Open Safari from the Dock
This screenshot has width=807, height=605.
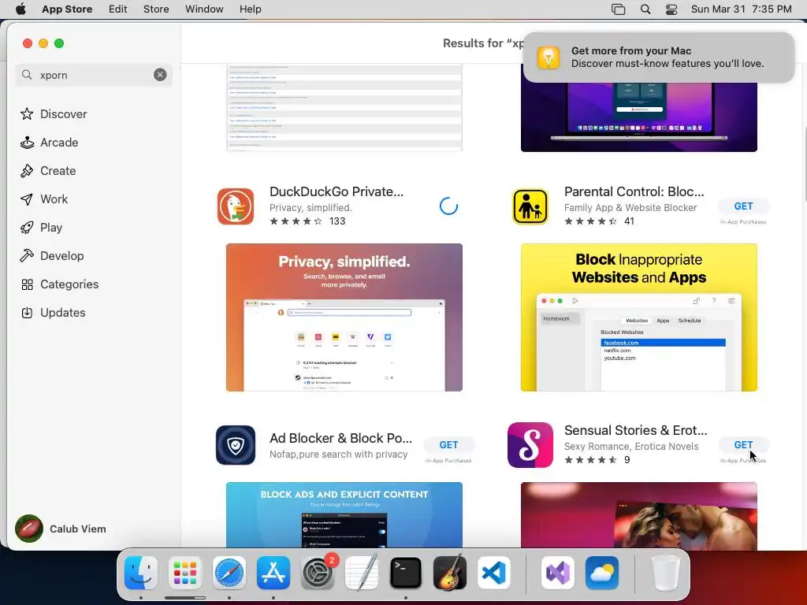229,573
